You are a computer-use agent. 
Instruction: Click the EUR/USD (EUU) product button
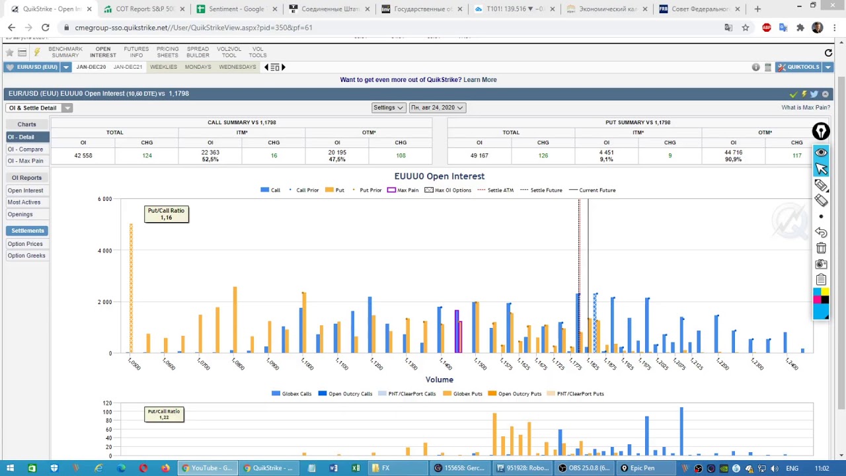point(32,67)
